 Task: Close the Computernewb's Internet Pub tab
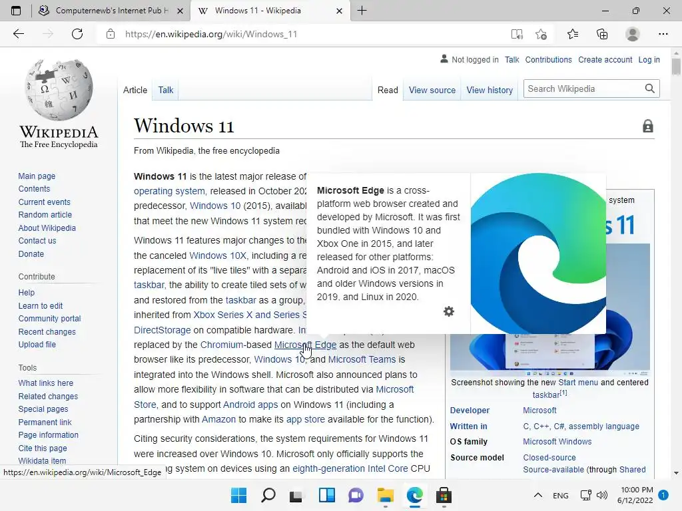pyautogui.click(x=180, y=11)
